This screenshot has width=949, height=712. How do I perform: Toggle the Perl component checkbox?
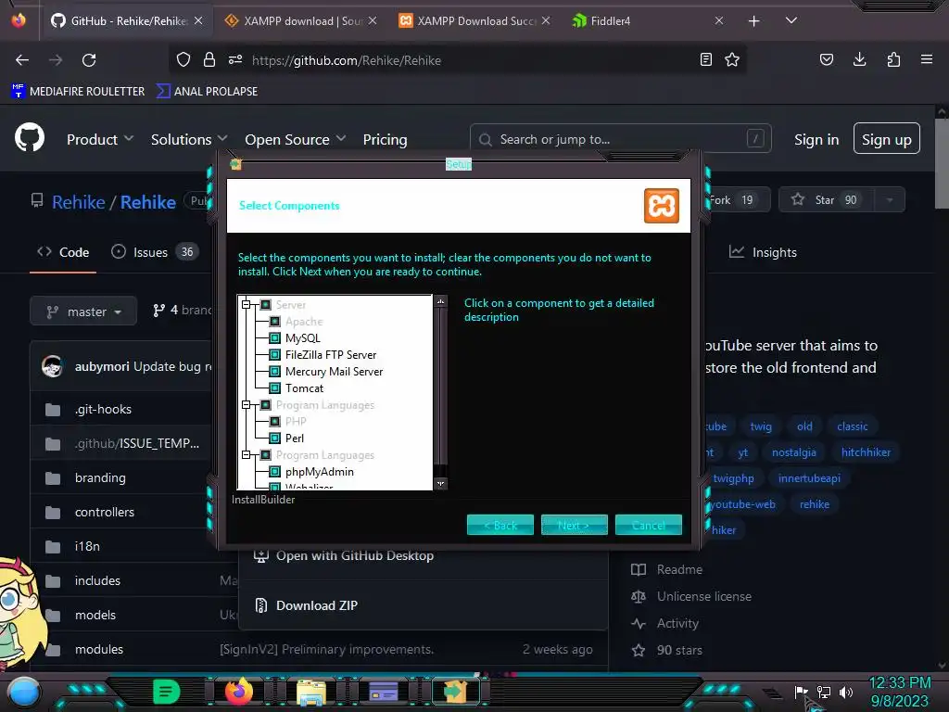click(274, 438)
